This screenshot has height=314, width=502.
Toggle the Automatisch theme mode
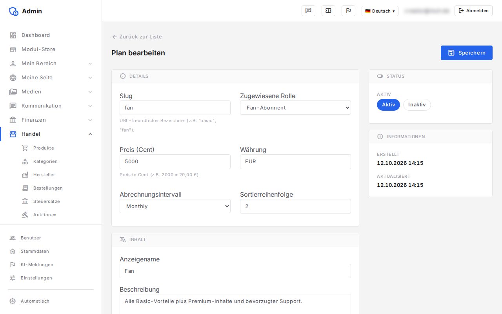tap(51, 301)
